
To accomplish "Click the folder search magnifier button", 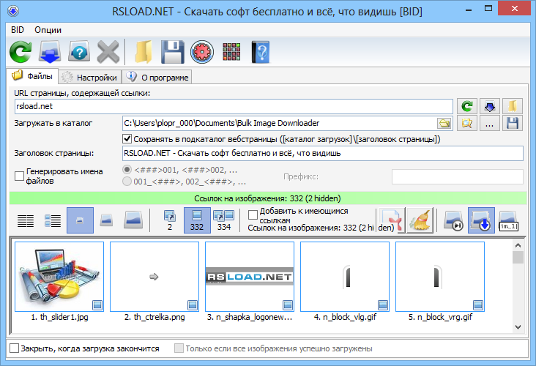I will 467,123.
